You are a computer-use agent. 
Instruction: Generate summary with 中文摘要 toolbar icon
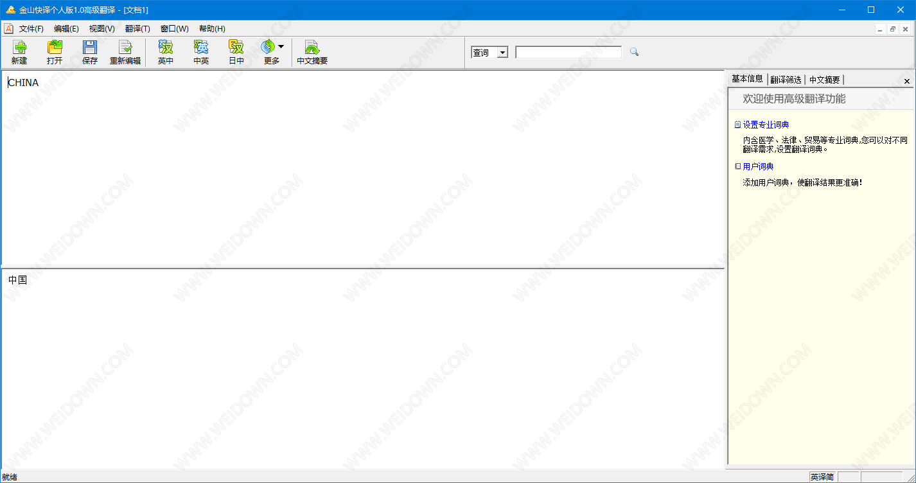pyautogui.click(x=312, y=53)
